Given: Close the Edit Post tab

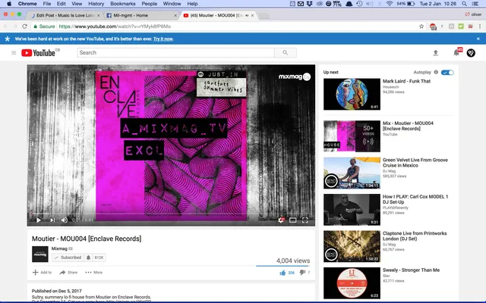Looking at the screenshot, I should point(99,15).
